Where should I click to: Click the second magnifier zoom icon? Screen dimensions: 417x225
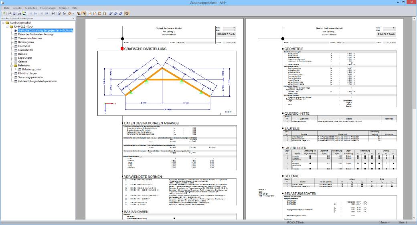coord(65,13)
